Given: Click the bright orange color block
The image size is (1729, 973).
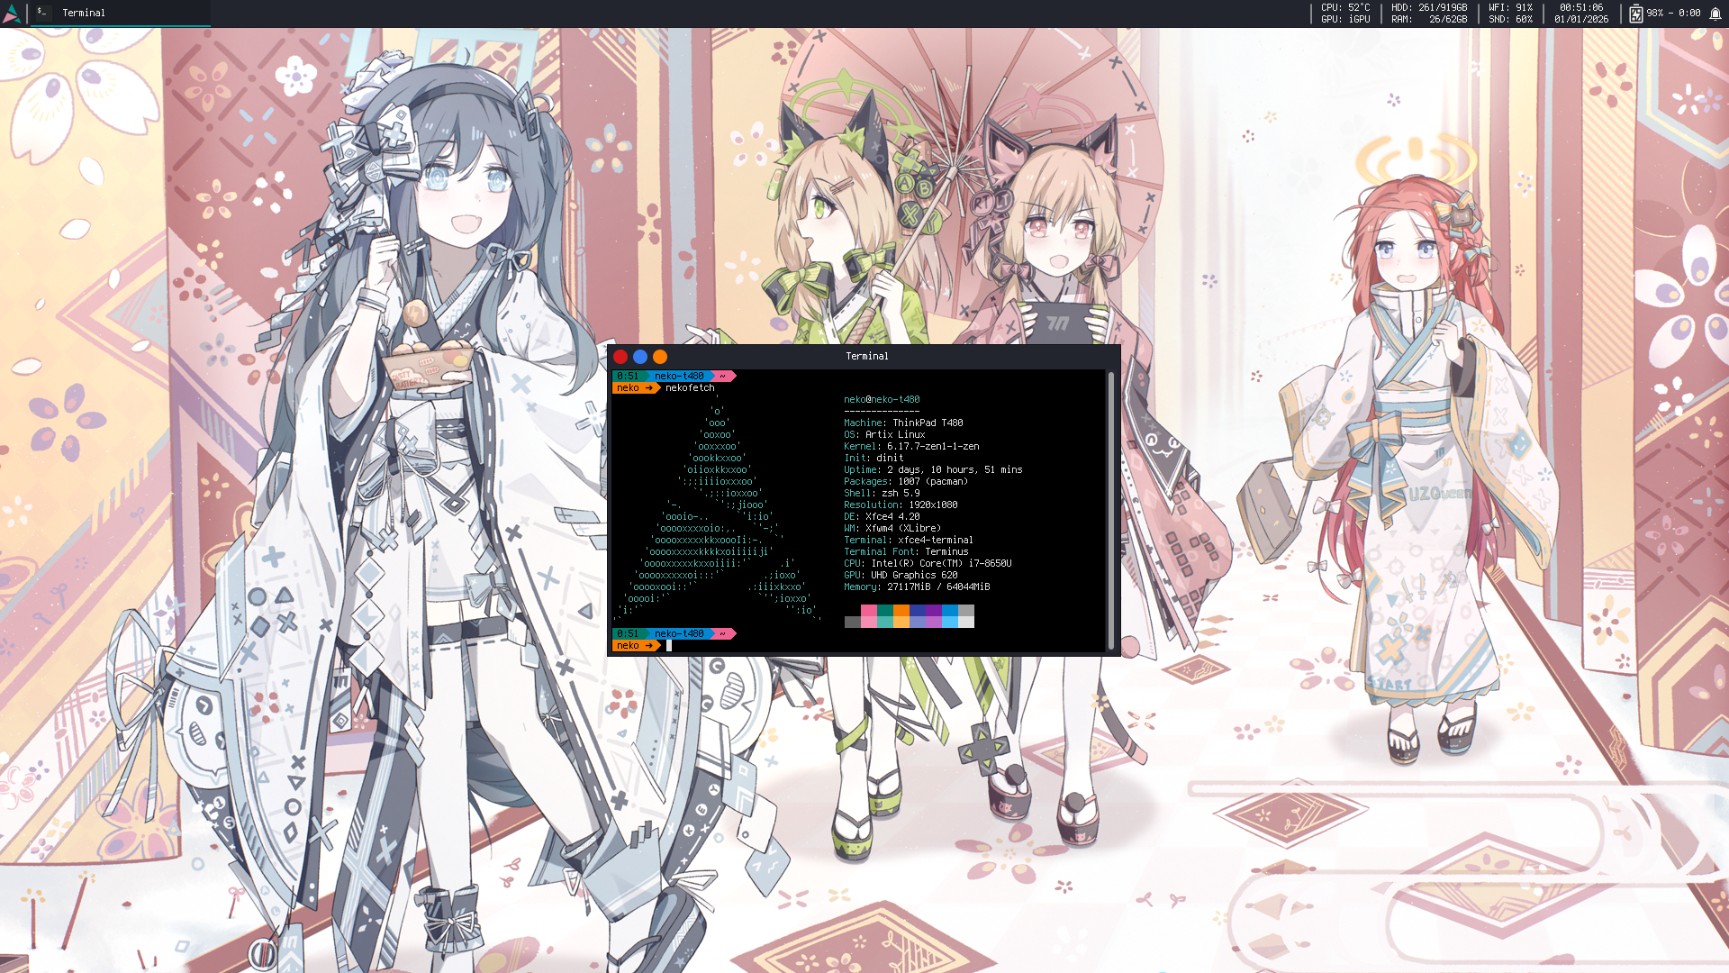Looking at the screenshot, I should [901, 611].
